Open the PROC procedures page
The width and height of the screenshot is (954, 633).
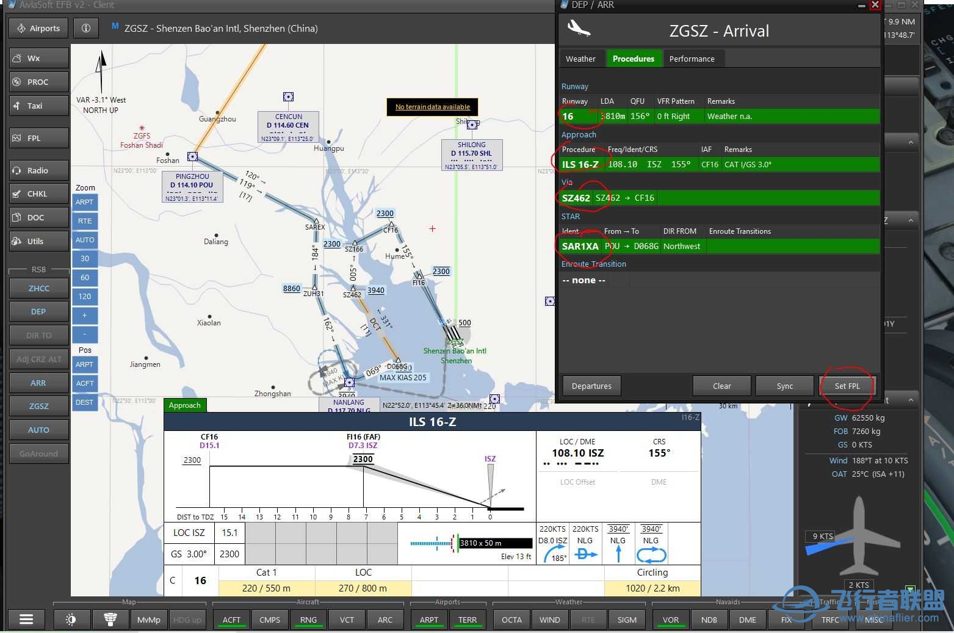tap(38, 81)
